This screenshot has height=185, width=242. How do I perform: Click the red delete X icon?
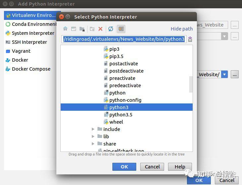pos(100,29)
